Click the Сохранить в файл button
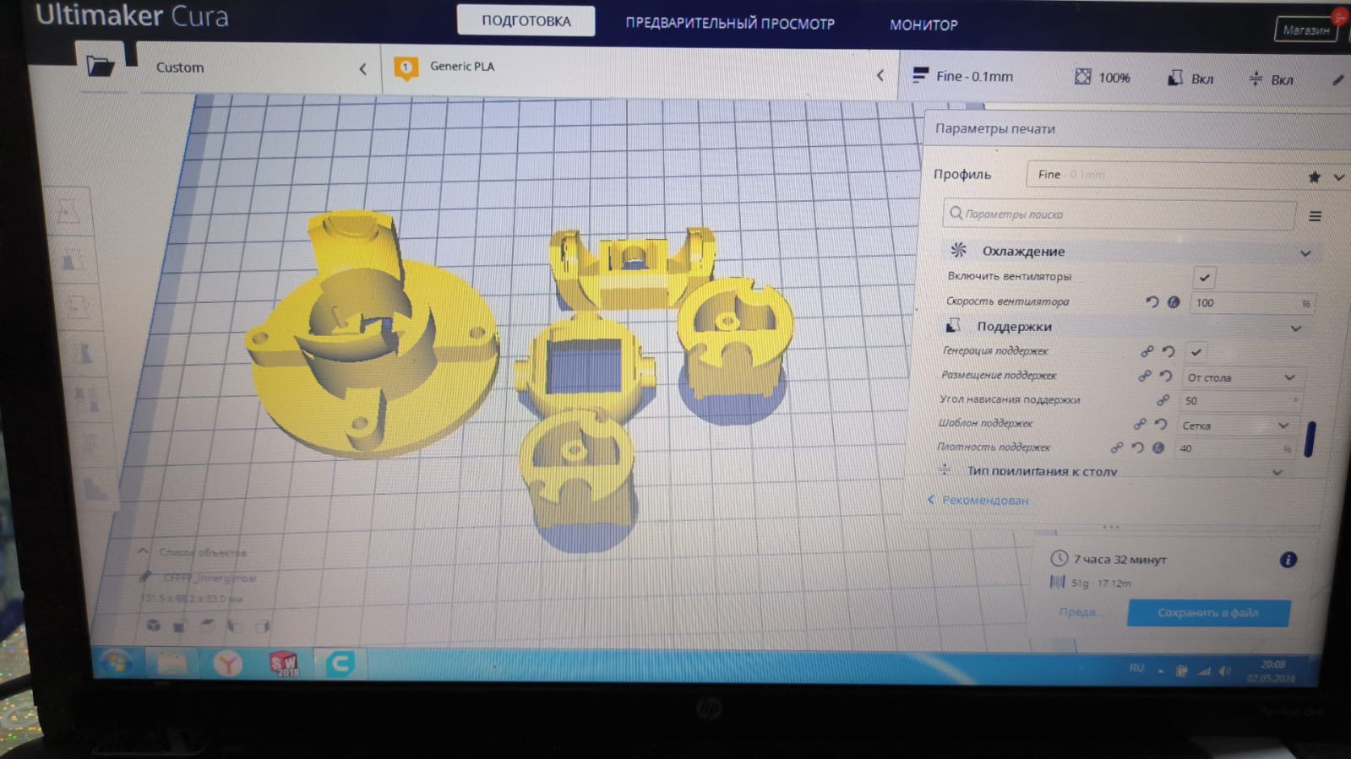Image resolution: width=1351 pixels, height=759 pixels. click(1208, 613)
